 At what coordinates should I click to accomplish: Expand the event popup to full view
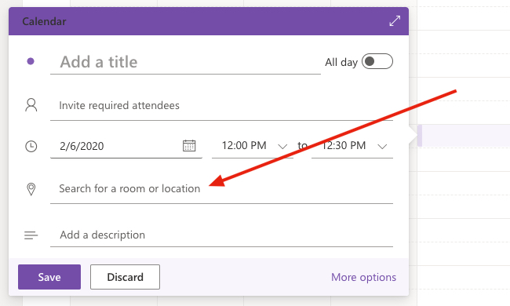395,21
